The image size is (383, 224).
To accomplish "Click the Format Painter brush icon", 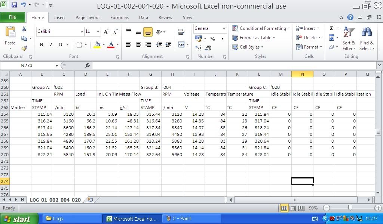I will coord(24,48).
